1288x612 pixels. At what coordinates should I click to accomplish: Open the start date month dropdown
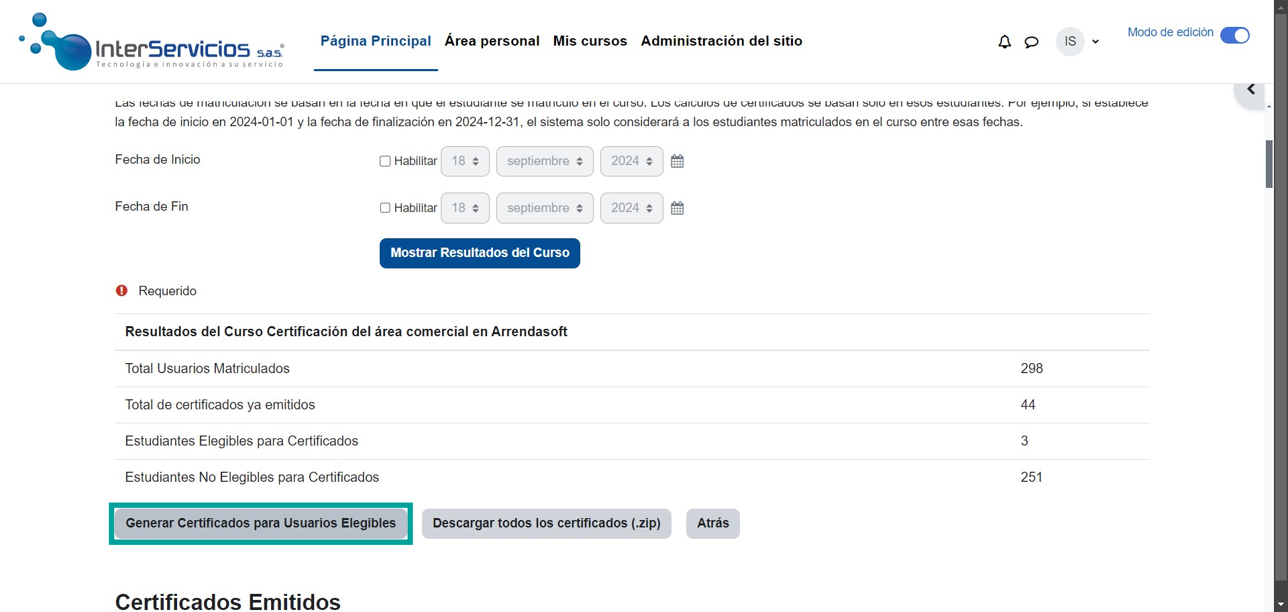click(544, 161)
